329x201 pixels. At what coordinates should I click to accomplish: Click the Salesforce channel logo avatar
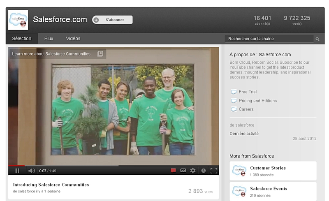[18, 20]
